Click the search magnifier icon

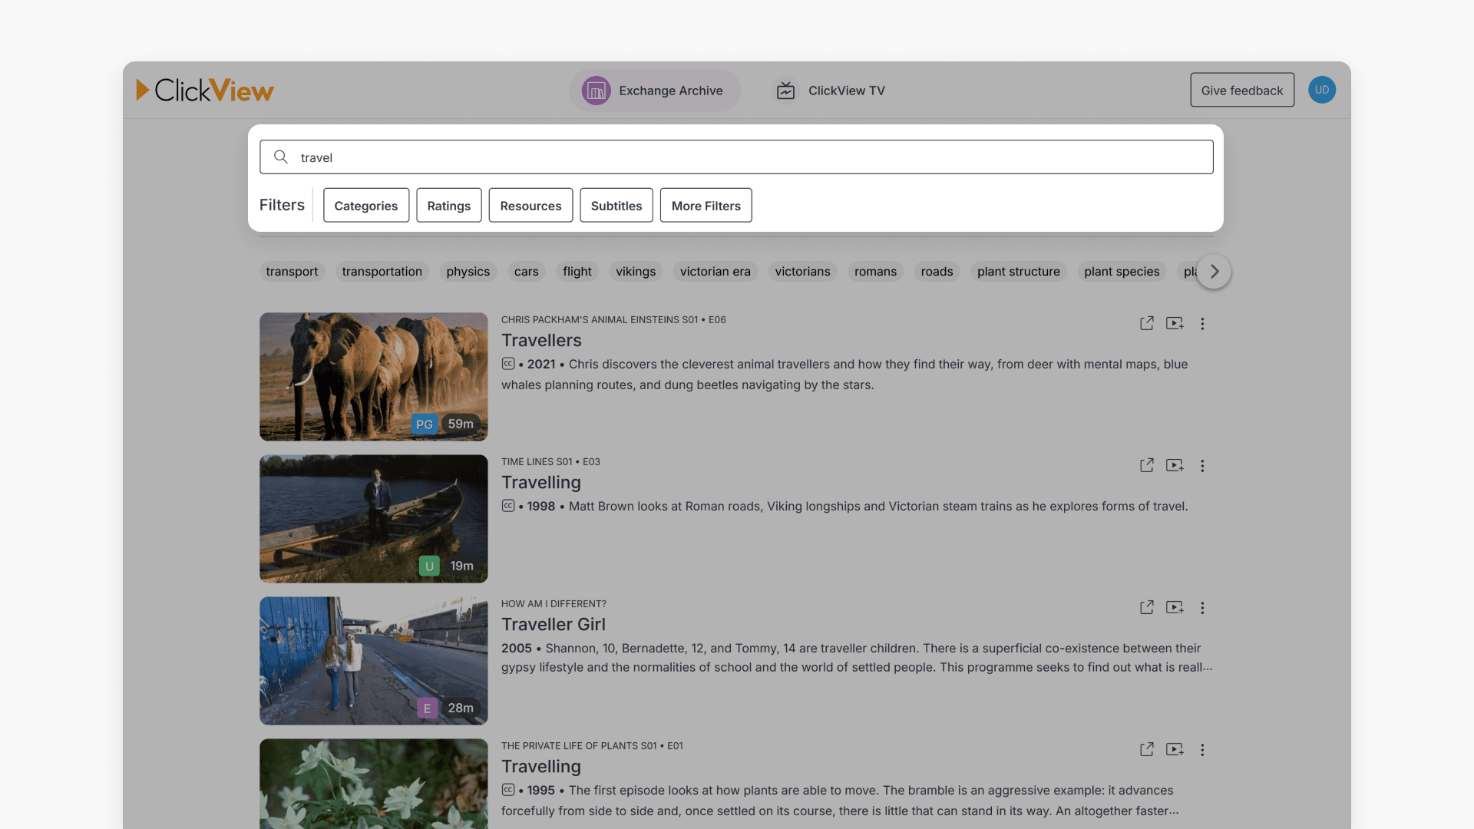[281, 157]
